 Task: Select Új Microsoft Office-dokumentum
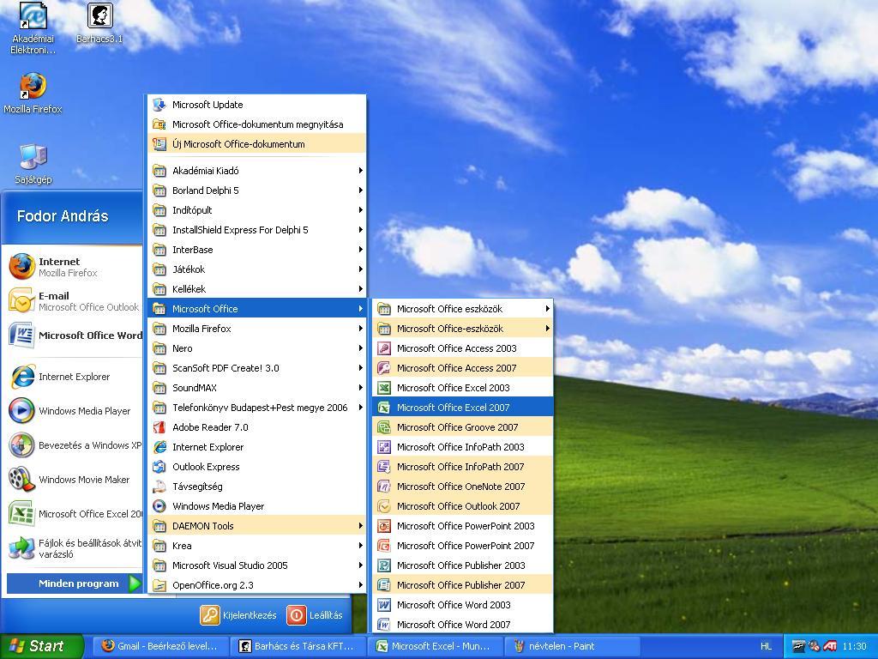(257, 144)
